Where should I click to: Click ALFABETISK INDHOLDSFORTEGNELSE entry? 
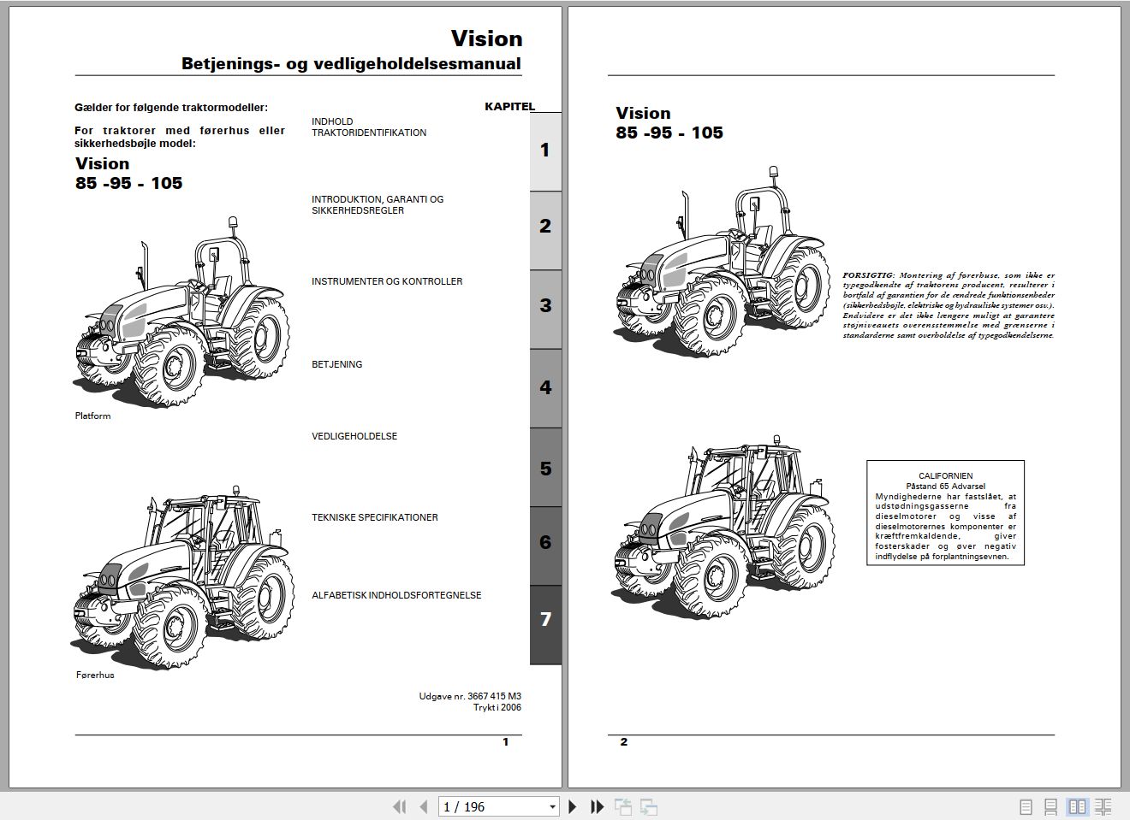point(396,595)
